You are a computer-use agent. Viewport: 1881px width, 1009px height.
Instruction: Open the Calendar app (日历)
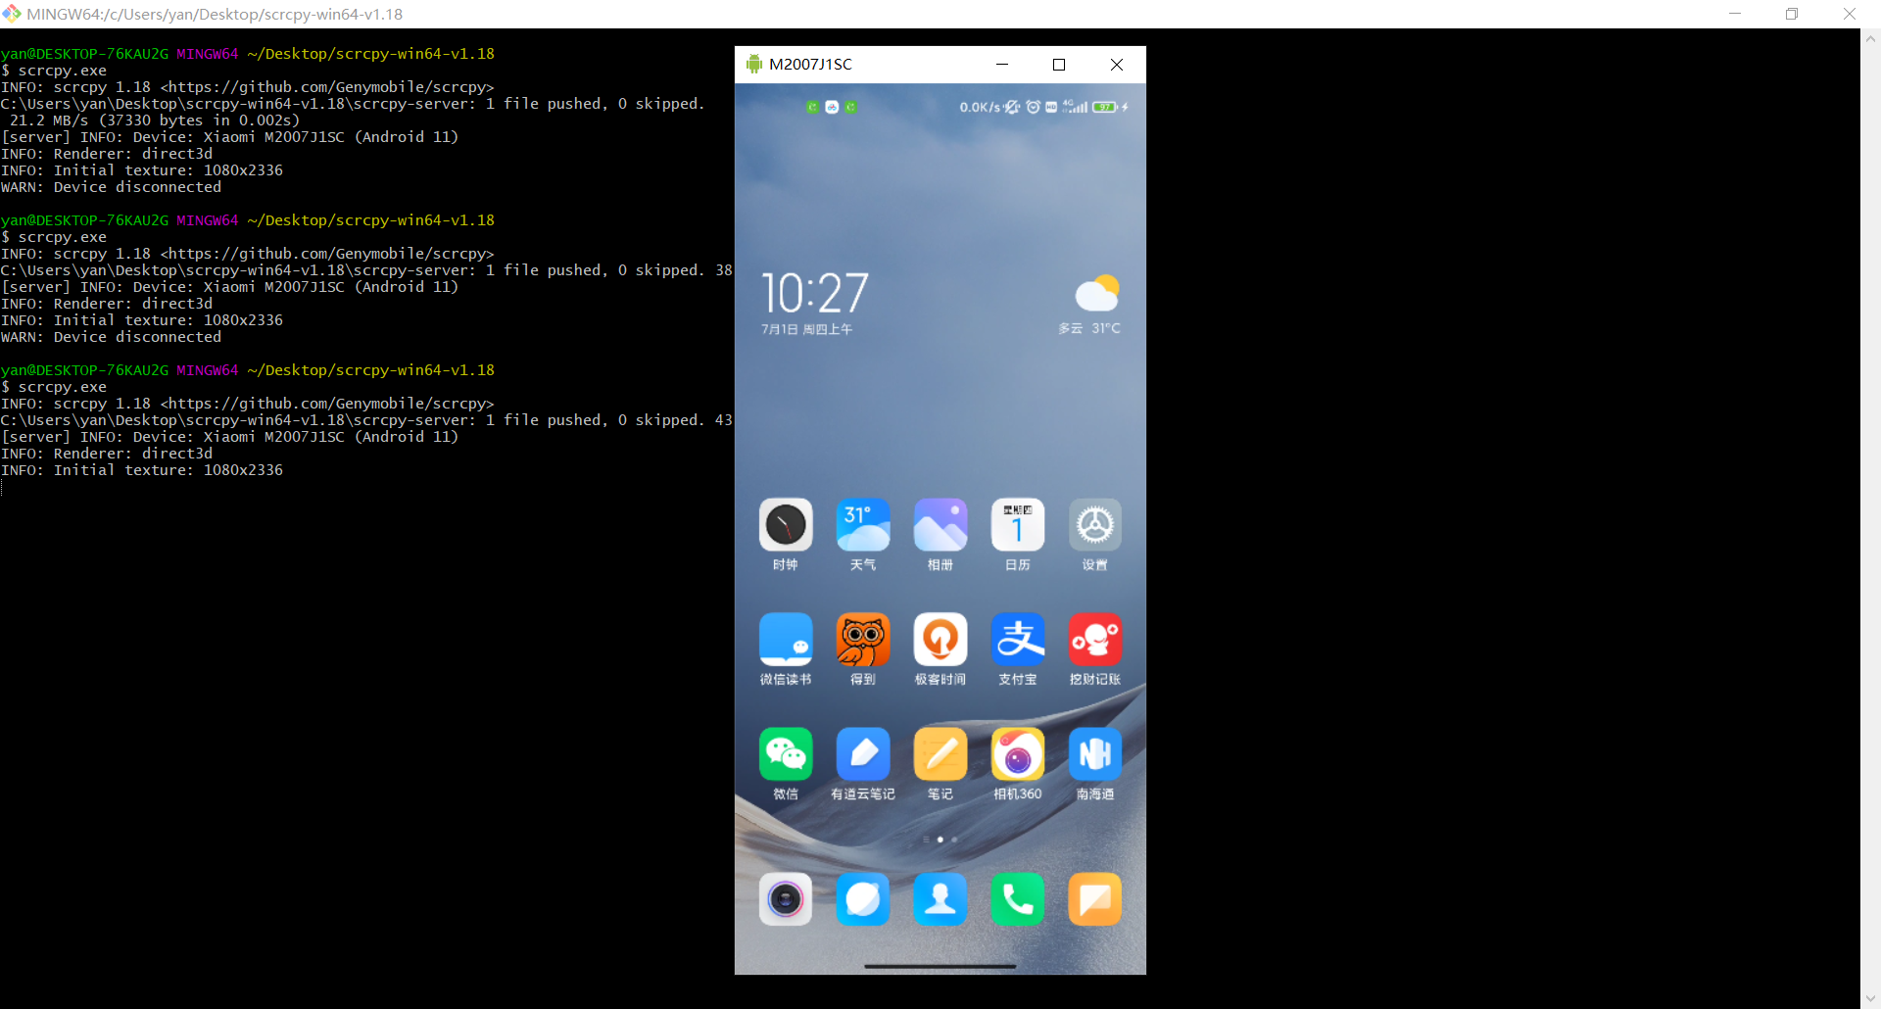click(1017, 526)
